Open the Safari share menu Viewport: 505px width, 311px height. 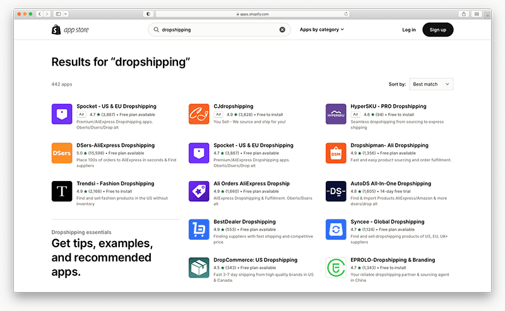[x=463, y=14]
